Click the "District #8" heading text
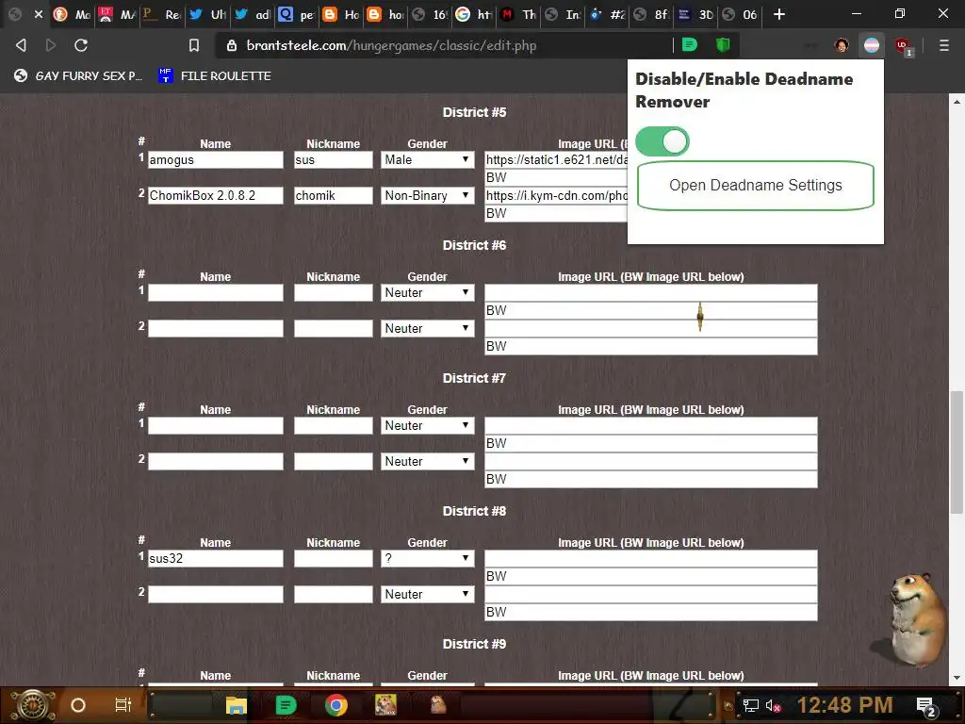965x724 pixels. (x=474, y=511)
